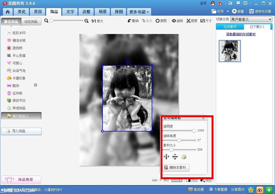This screenshot has height=194, width=275.
Task: Switch to the 在线素材 tab
Action: pyautogui.click(x=230, y=27)
